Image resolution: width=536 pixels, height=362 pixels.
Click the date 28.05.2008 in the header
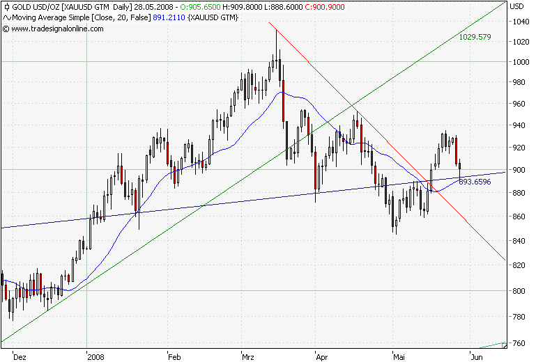coord(154,7)
